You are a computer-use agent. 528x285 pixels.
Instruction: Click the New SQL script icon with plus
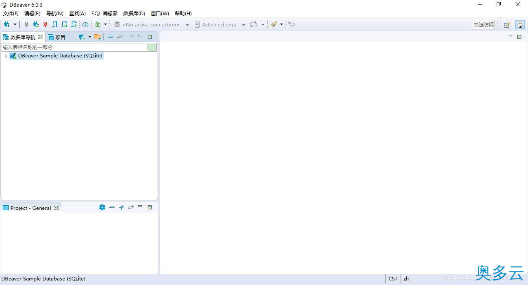click(x=74, y=24)
